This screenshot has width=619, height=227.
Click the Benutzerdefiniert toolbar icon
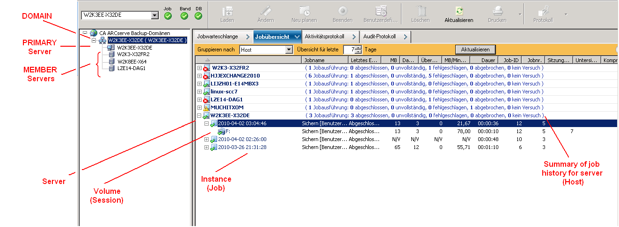coord(380,11)
